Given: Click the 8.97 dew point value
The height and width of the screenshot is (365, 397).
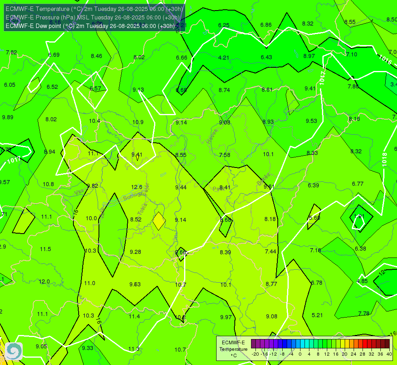Looking at the screenshot, I should 309,56.
